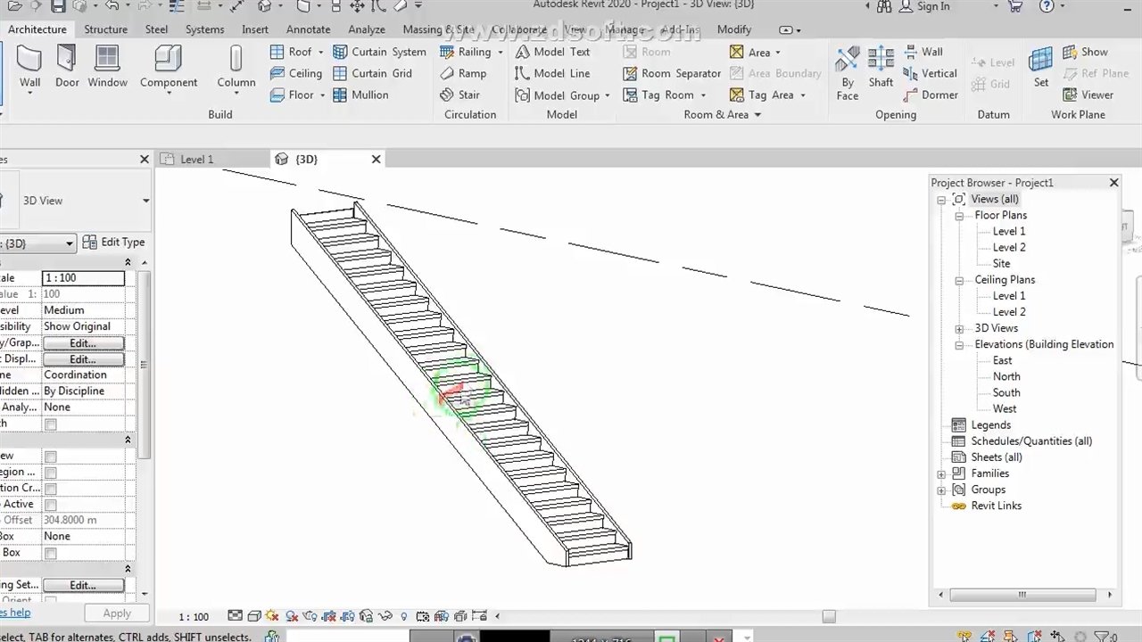1142x642 pixels.
Task: Toggle the checkbox below Analysis row
Action: coord(51,424)
